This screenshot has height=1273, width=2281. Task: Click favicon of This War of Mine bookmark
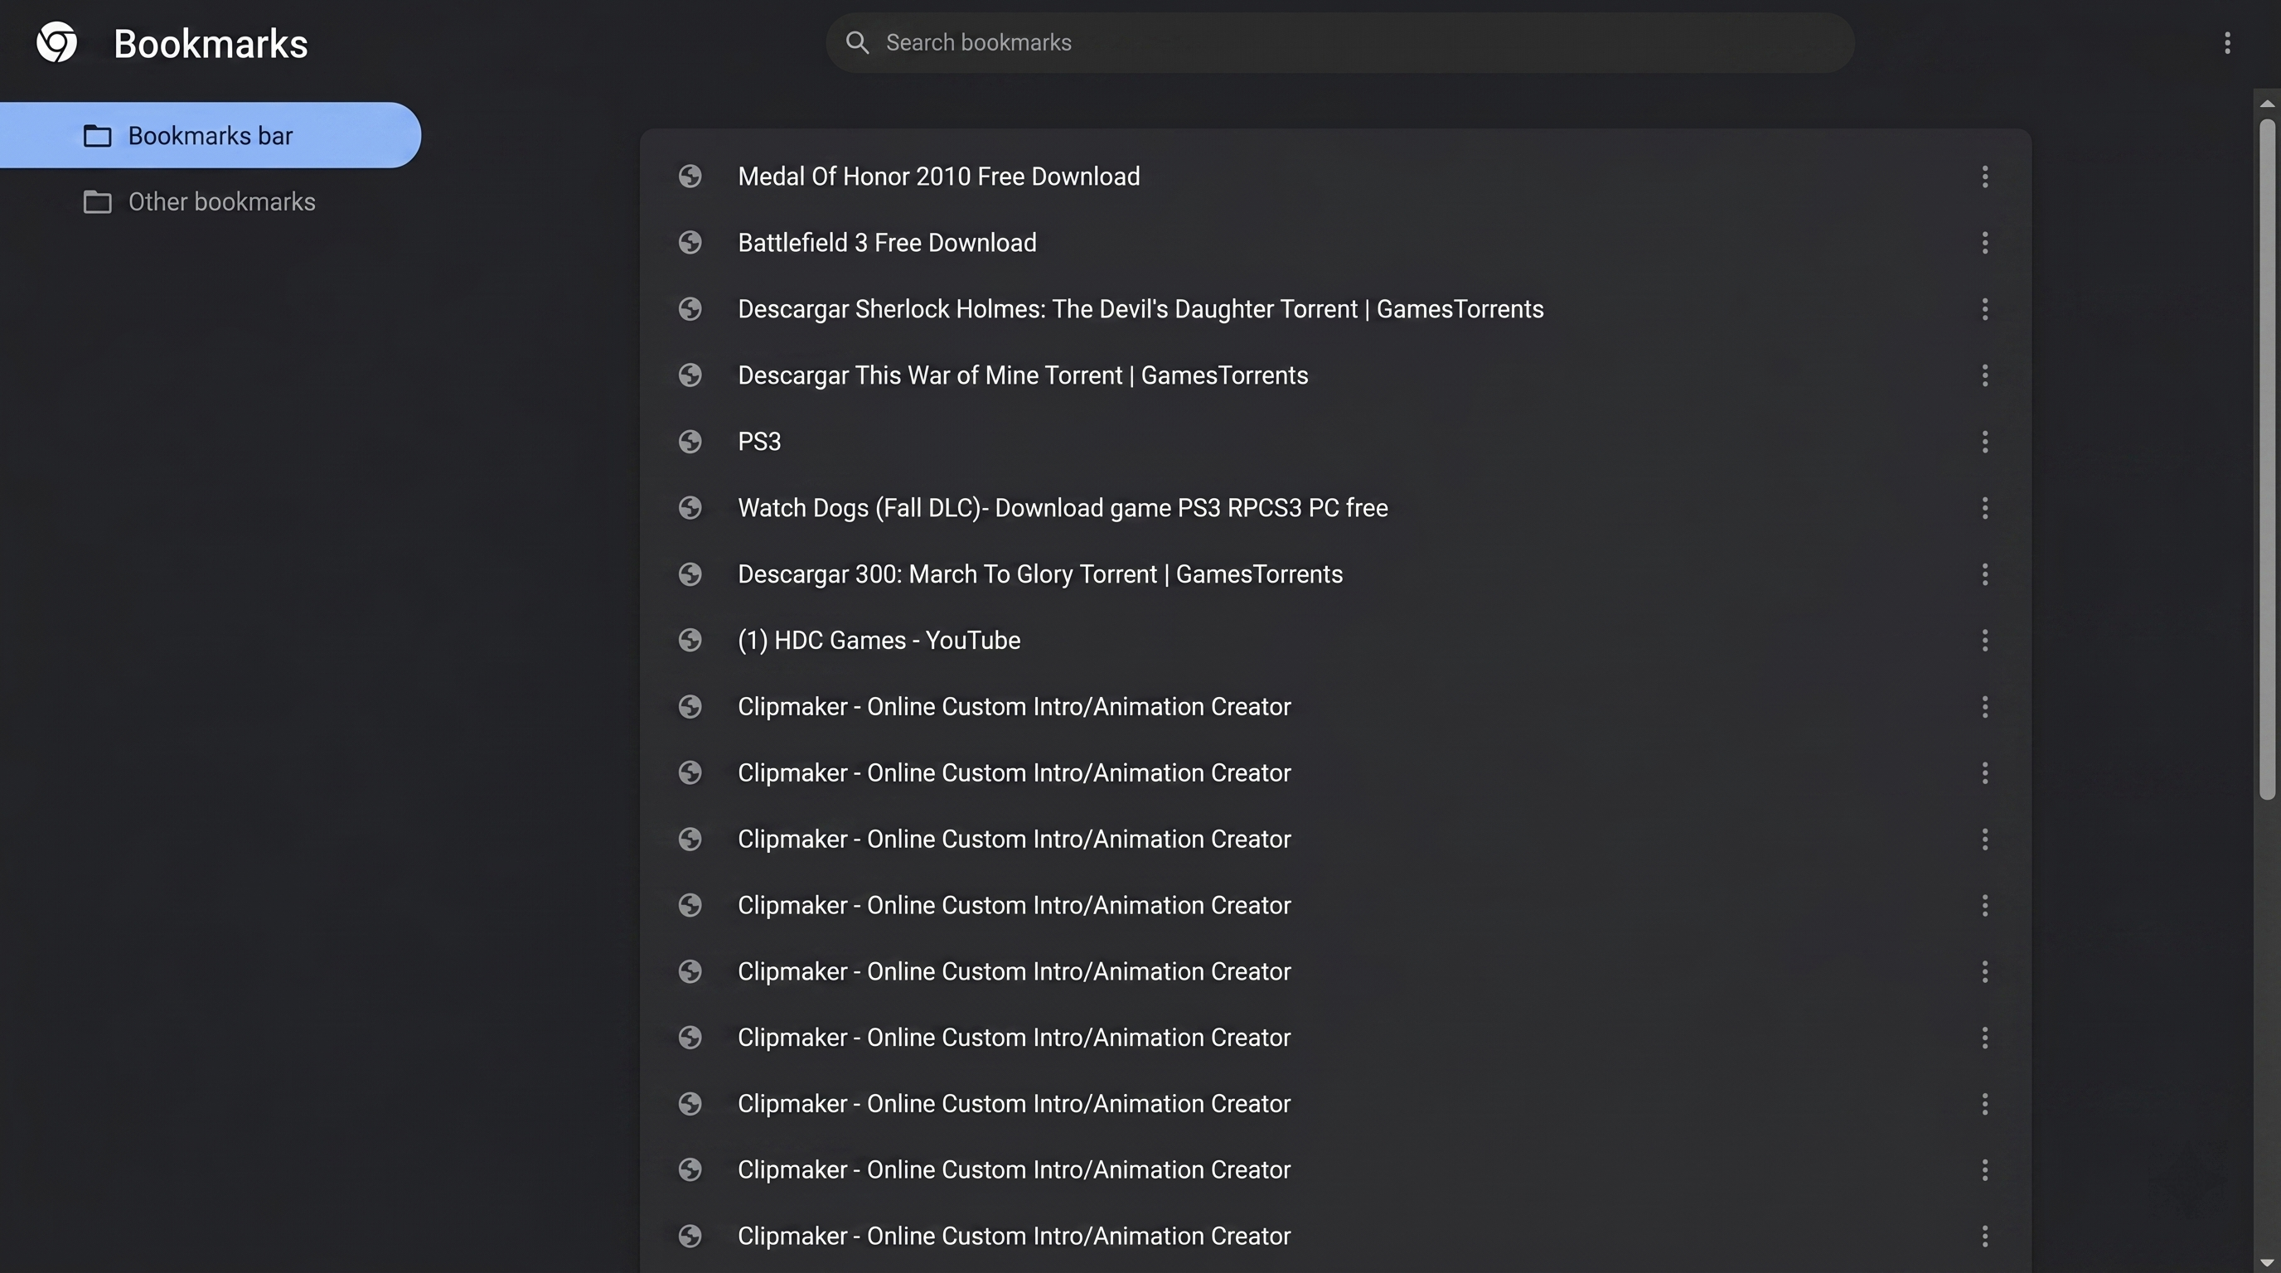(690, 375)
